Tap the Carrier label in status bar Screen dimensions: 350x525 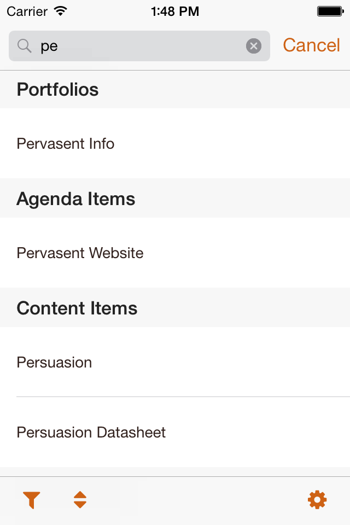point(27,11)
